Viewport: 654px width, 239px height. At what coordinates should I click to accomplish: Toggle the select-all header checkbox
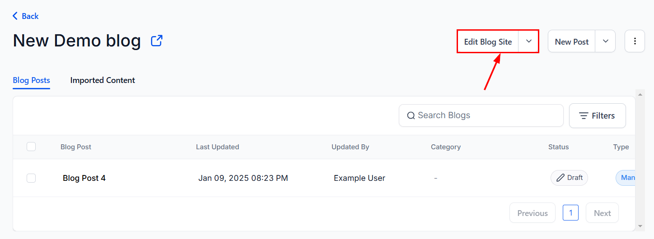point(31,147)
